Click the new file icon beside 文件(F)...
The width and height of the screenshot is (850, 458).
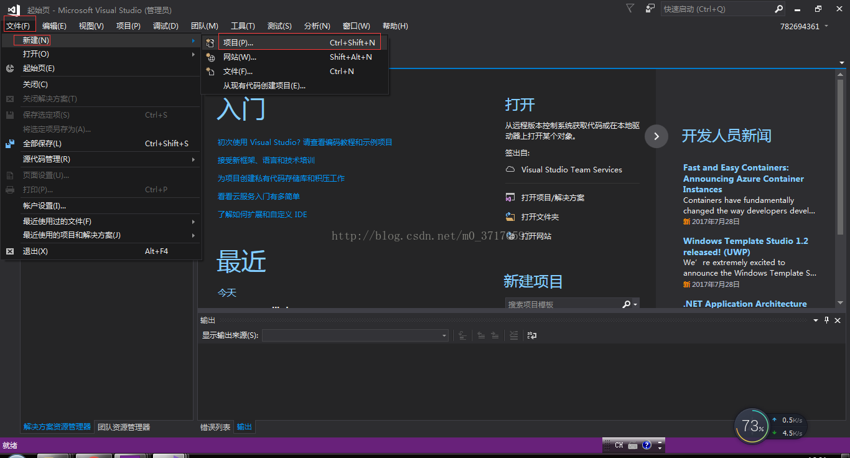(210, 72)
